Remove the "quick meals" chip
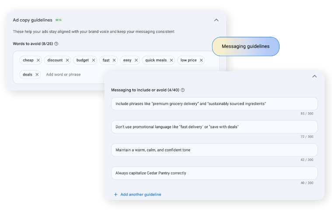 pos(171,60)
